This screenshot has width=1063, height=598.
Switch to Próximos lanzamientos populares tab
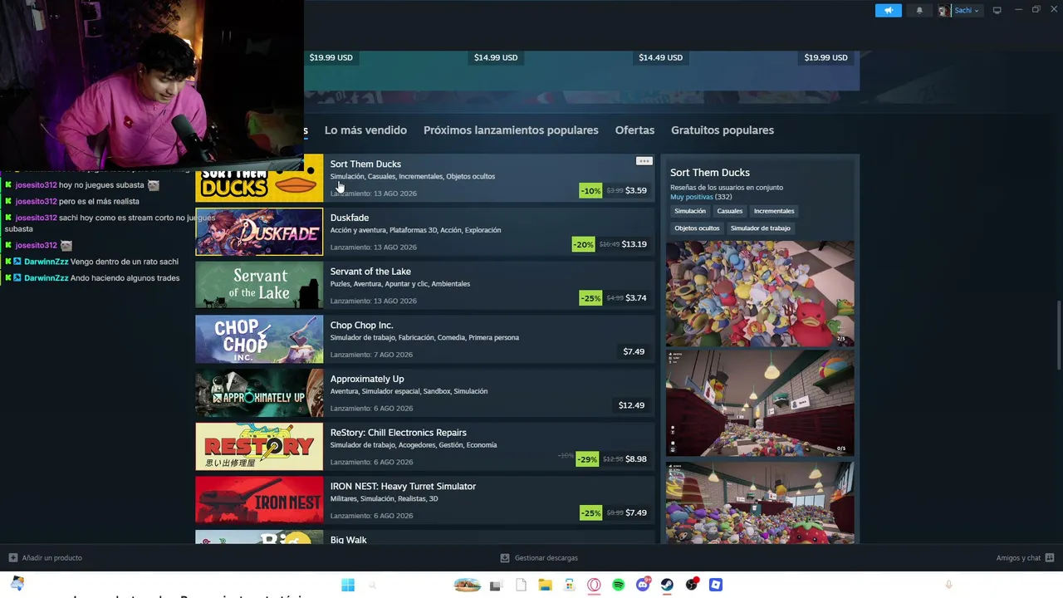pos(511,130)
